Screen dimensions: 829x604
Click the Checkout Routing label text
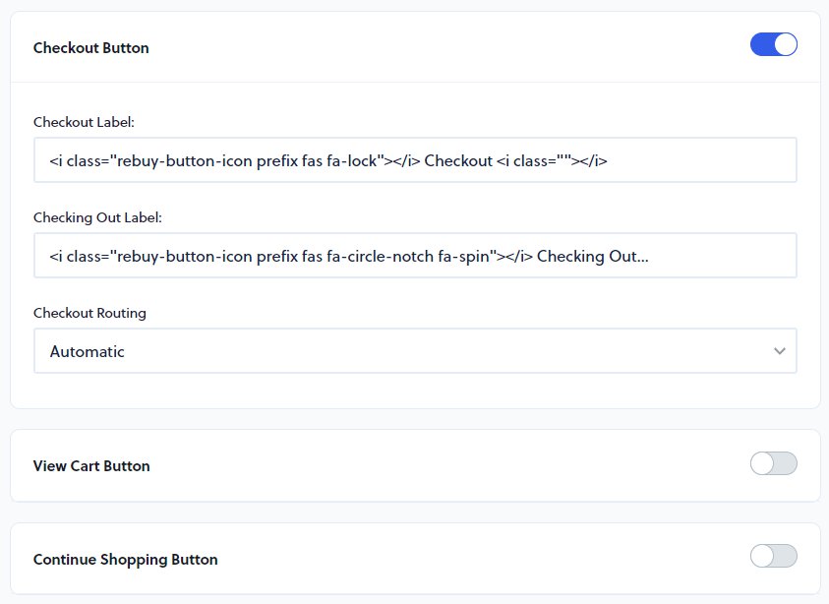pos(89,313)
